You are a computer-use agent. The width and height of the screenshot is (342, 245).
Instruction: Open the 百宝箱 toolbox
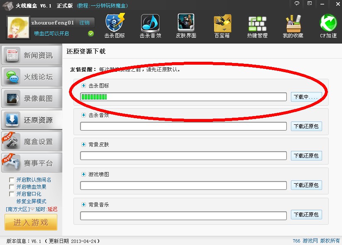pos(222,26)
